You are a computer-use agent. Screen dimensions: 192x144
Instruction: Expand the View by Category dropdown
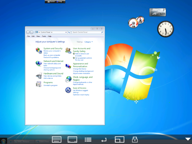tap(88, 42)
